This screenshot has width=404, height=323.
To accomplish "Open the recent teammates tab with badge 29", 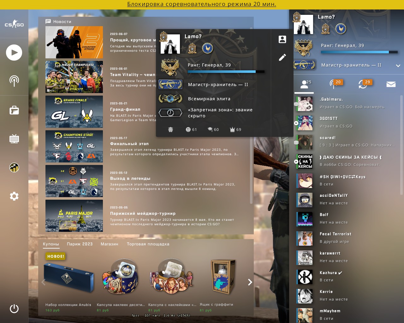I will click(365, 84).
